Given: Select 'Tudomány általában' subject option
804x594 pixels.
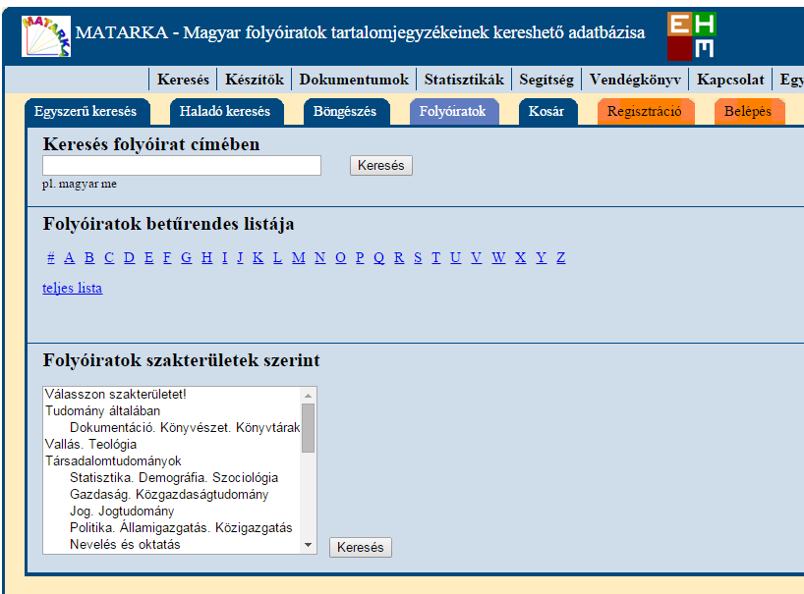Looking at the screenshot, I should click(x=172, y=410).
